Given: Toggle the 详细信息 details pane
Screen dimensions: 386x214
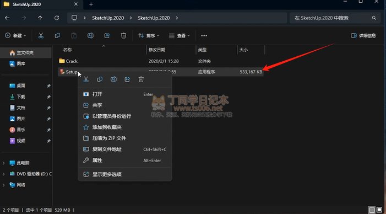Looking at the screenshot, I should 363,36.
